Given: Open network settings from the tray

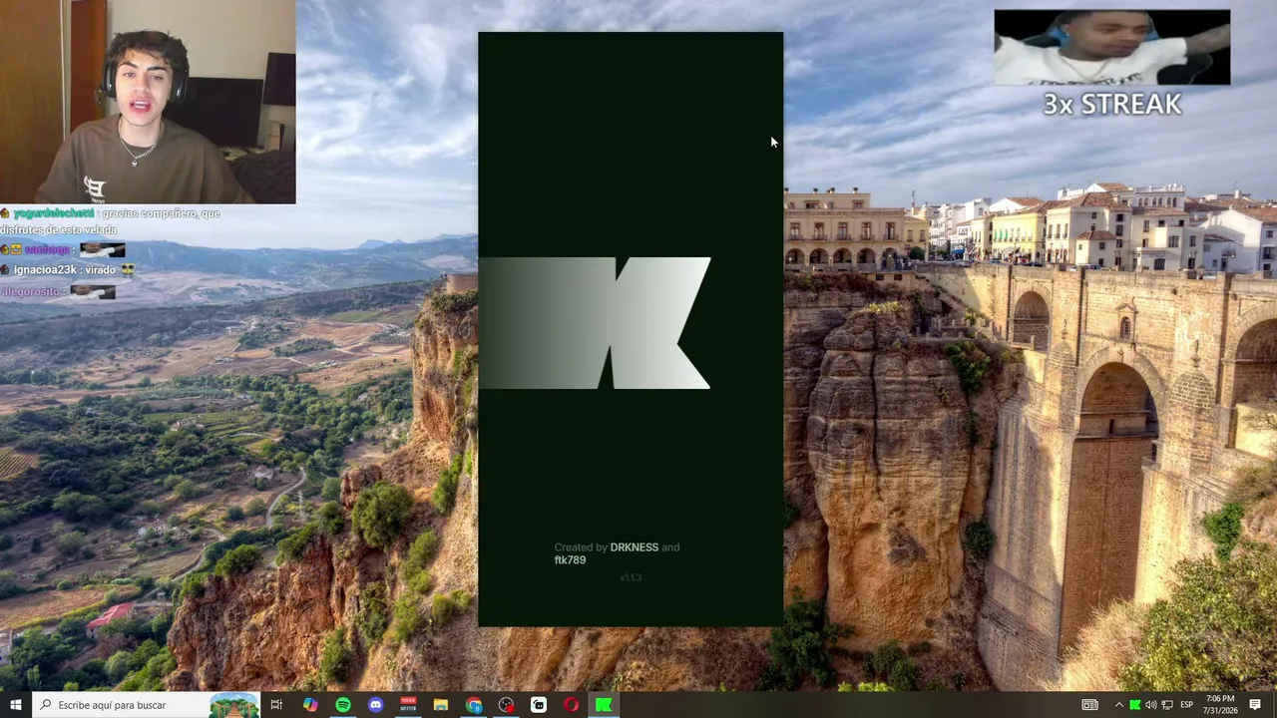Looking at the screenshot, I should [x=1166, y=705].
